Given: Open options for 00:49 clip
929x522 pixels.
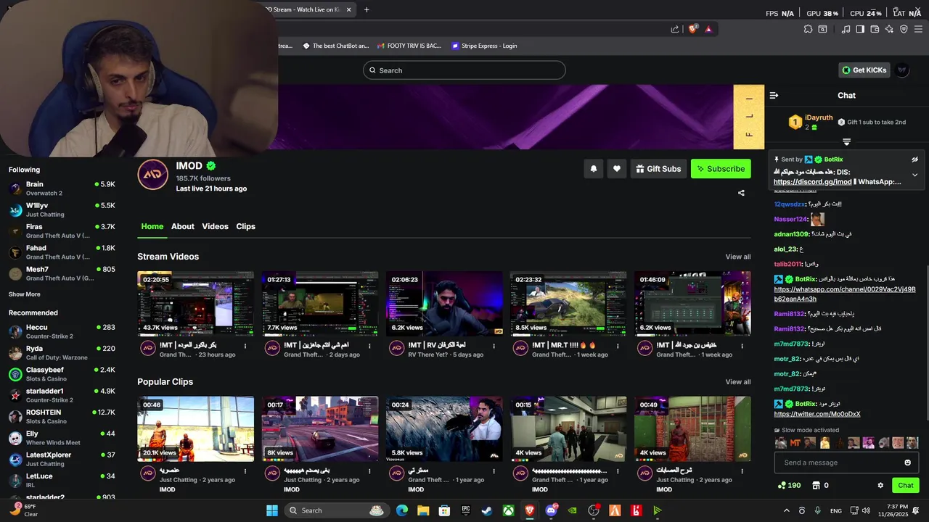Looking at the screenshot, I should point(742,471).
